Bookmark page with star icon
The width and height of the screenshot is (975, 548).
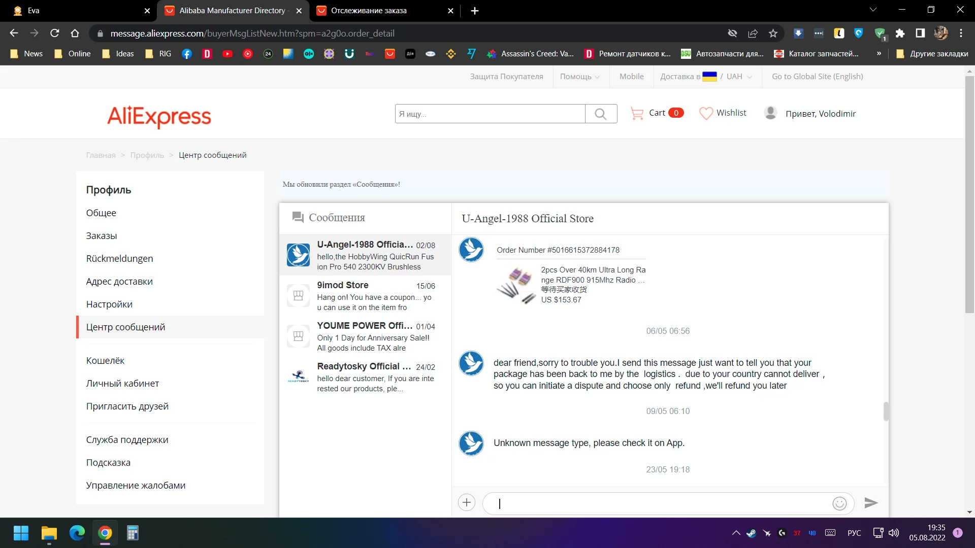(773, 33)
